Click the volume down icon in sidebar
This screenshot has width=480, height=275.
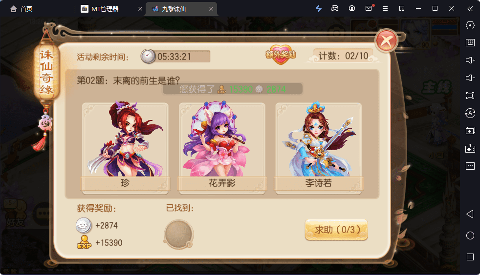coord(470,78)
